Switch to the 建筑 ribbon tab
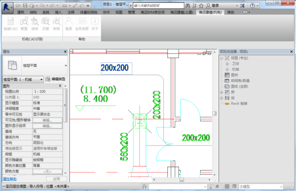The width and height of the screenshot is (296, 191). pyautogui.click(x=21, y=12)
